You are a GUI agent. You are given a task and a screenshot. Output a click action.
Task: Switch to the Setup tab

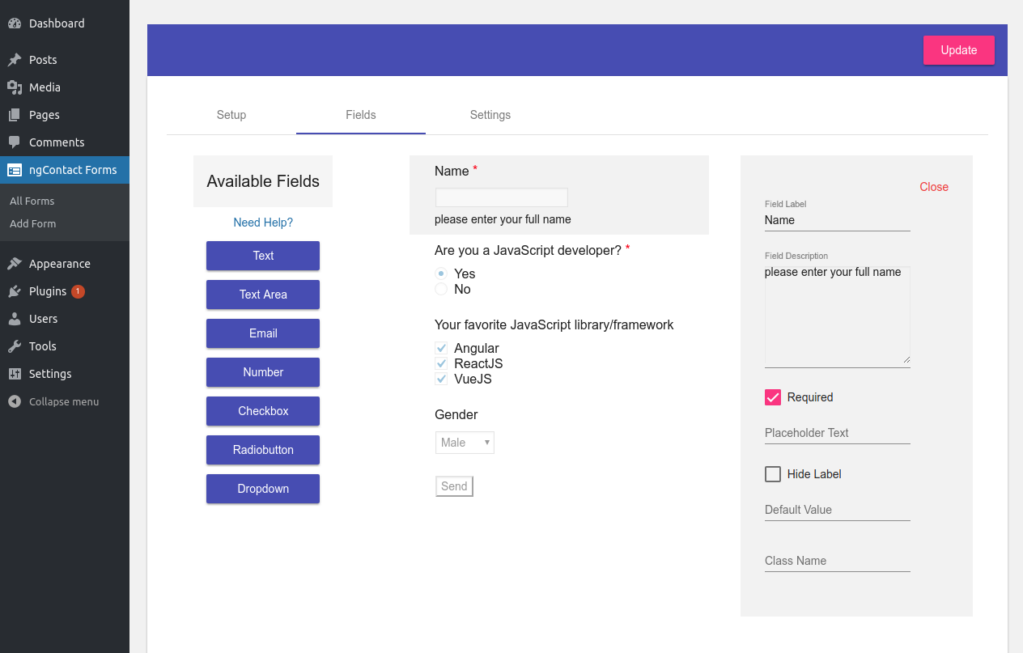(231, 115)
